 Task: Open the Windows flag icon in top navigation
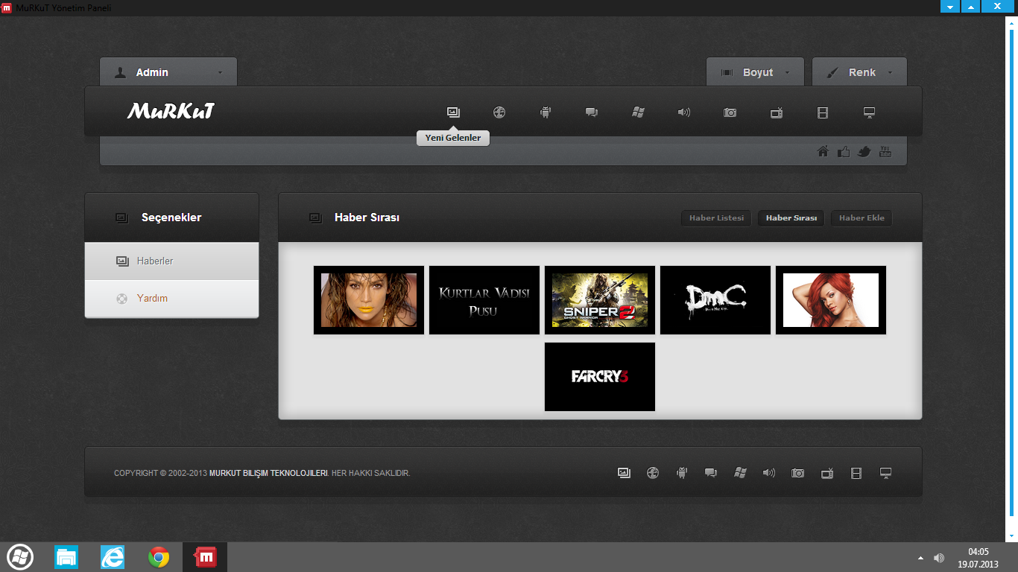pyautogui.click(x=638, y=112)
